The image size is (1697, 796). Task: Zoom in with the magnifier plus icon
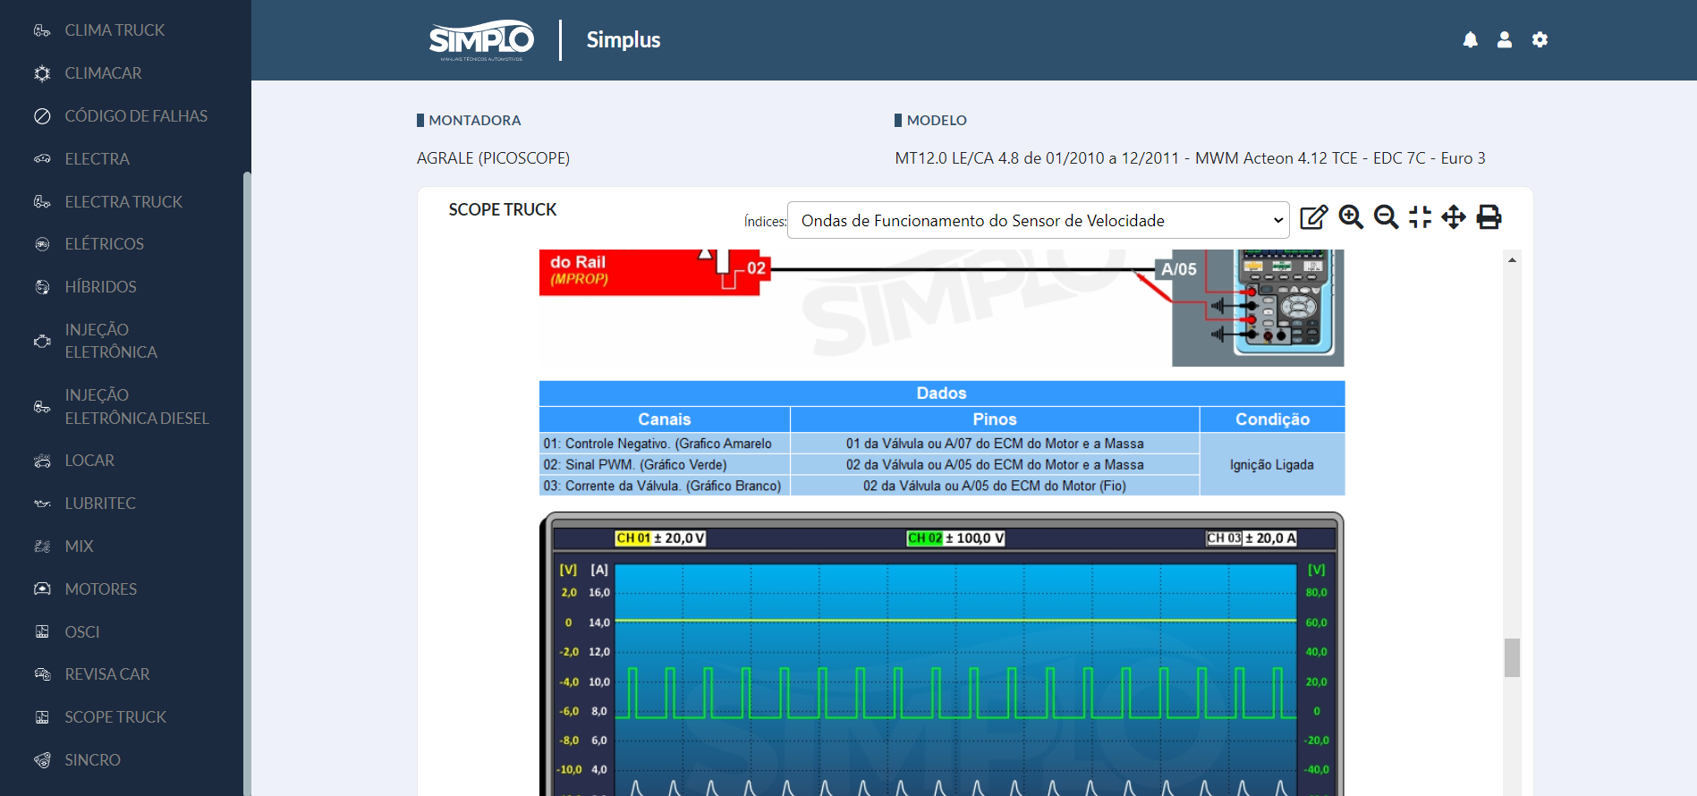[x=1351, y=217]
